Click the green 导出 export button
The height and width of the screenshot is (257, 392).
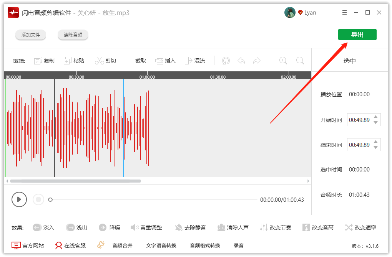357,34
